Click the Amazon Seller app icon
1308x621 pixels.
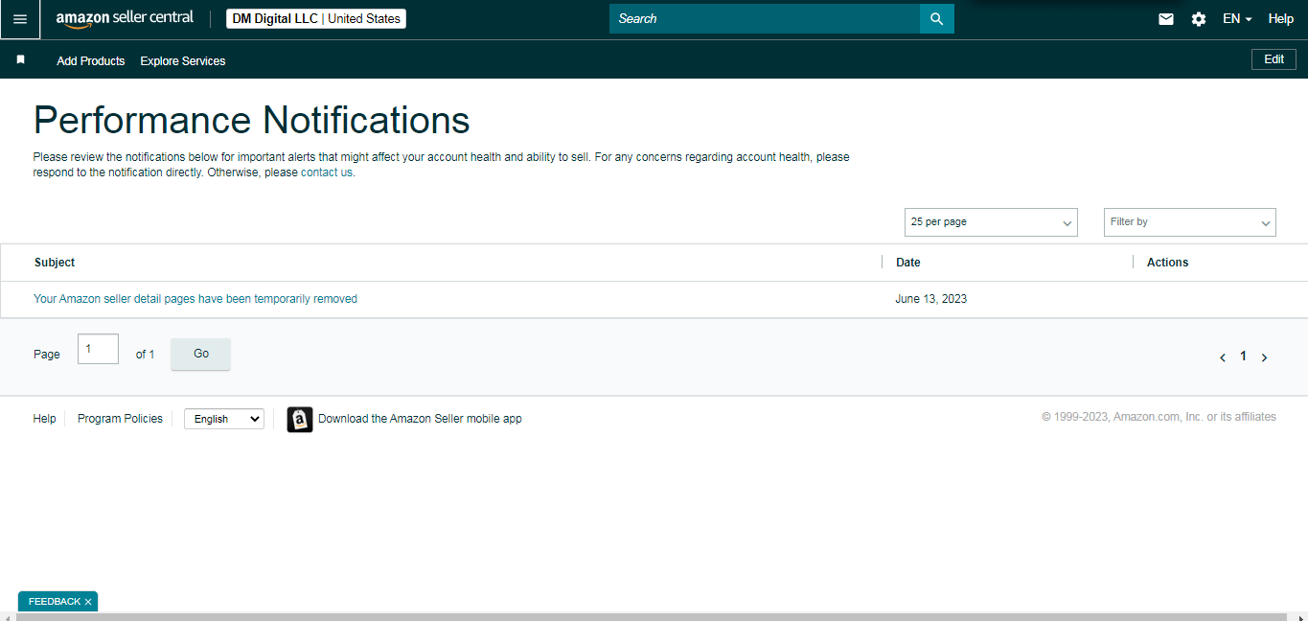pos(300,419)
